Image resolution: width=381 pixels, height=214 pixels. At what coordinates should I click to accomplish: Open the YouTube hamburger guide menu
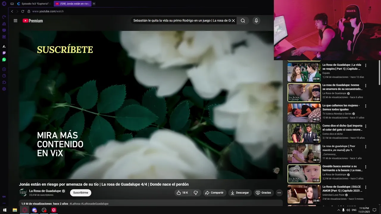pyautogui.click(x=15, y=21)
